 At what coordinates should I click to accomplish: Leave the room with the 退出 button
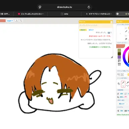click(120, 111)
